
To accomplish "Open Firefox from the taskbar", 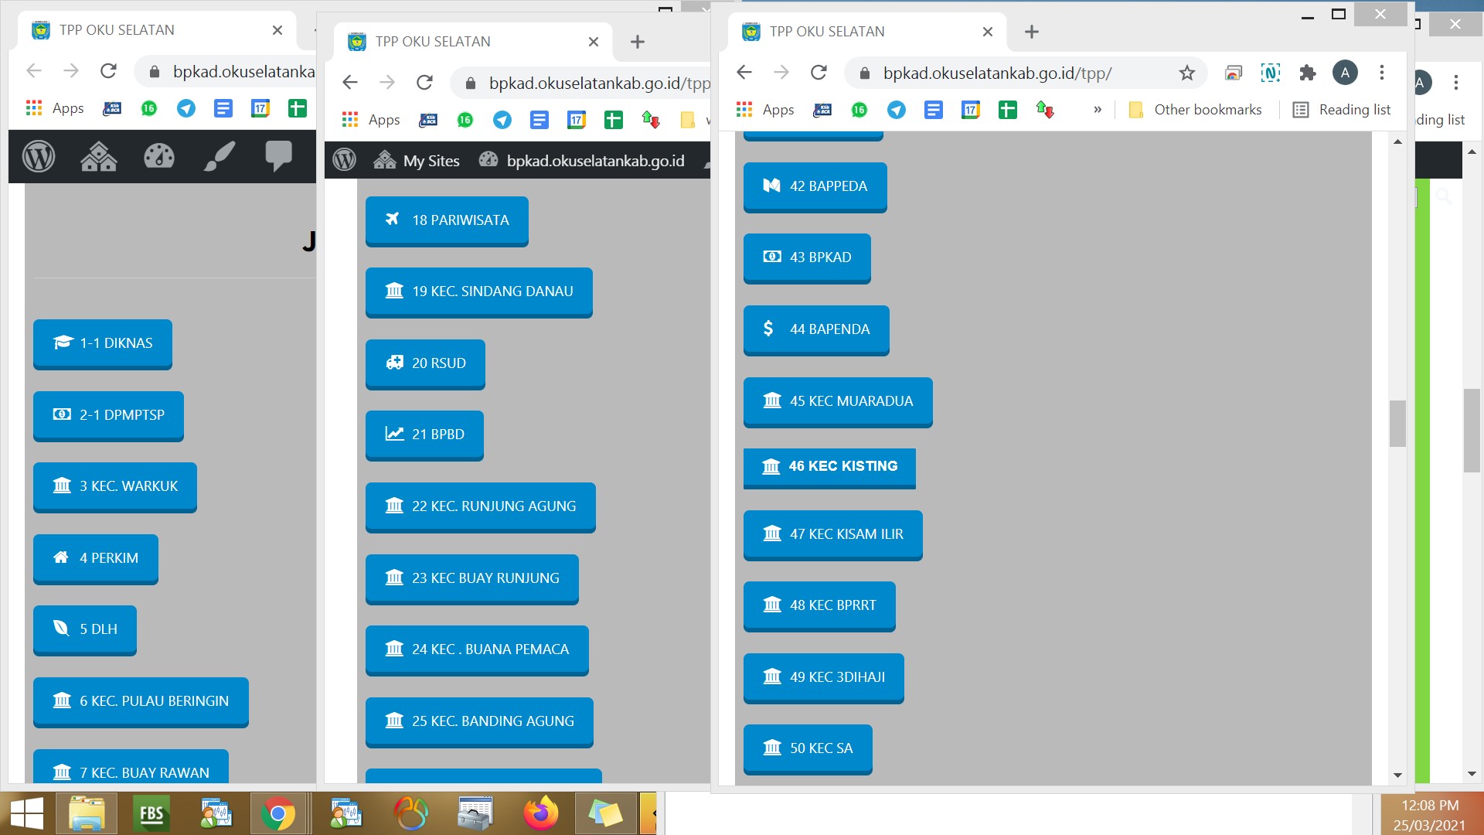I will [x=540, y=813].
